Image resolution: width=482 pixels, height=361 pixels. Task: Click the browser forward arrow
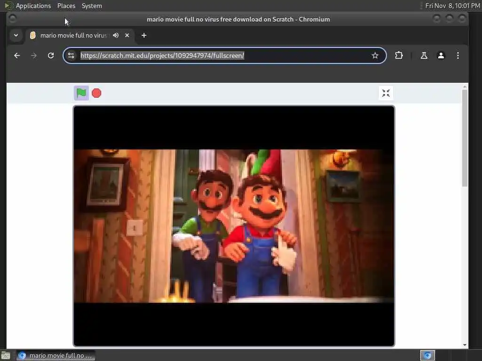pyautogui.click(x=34, y=55)
